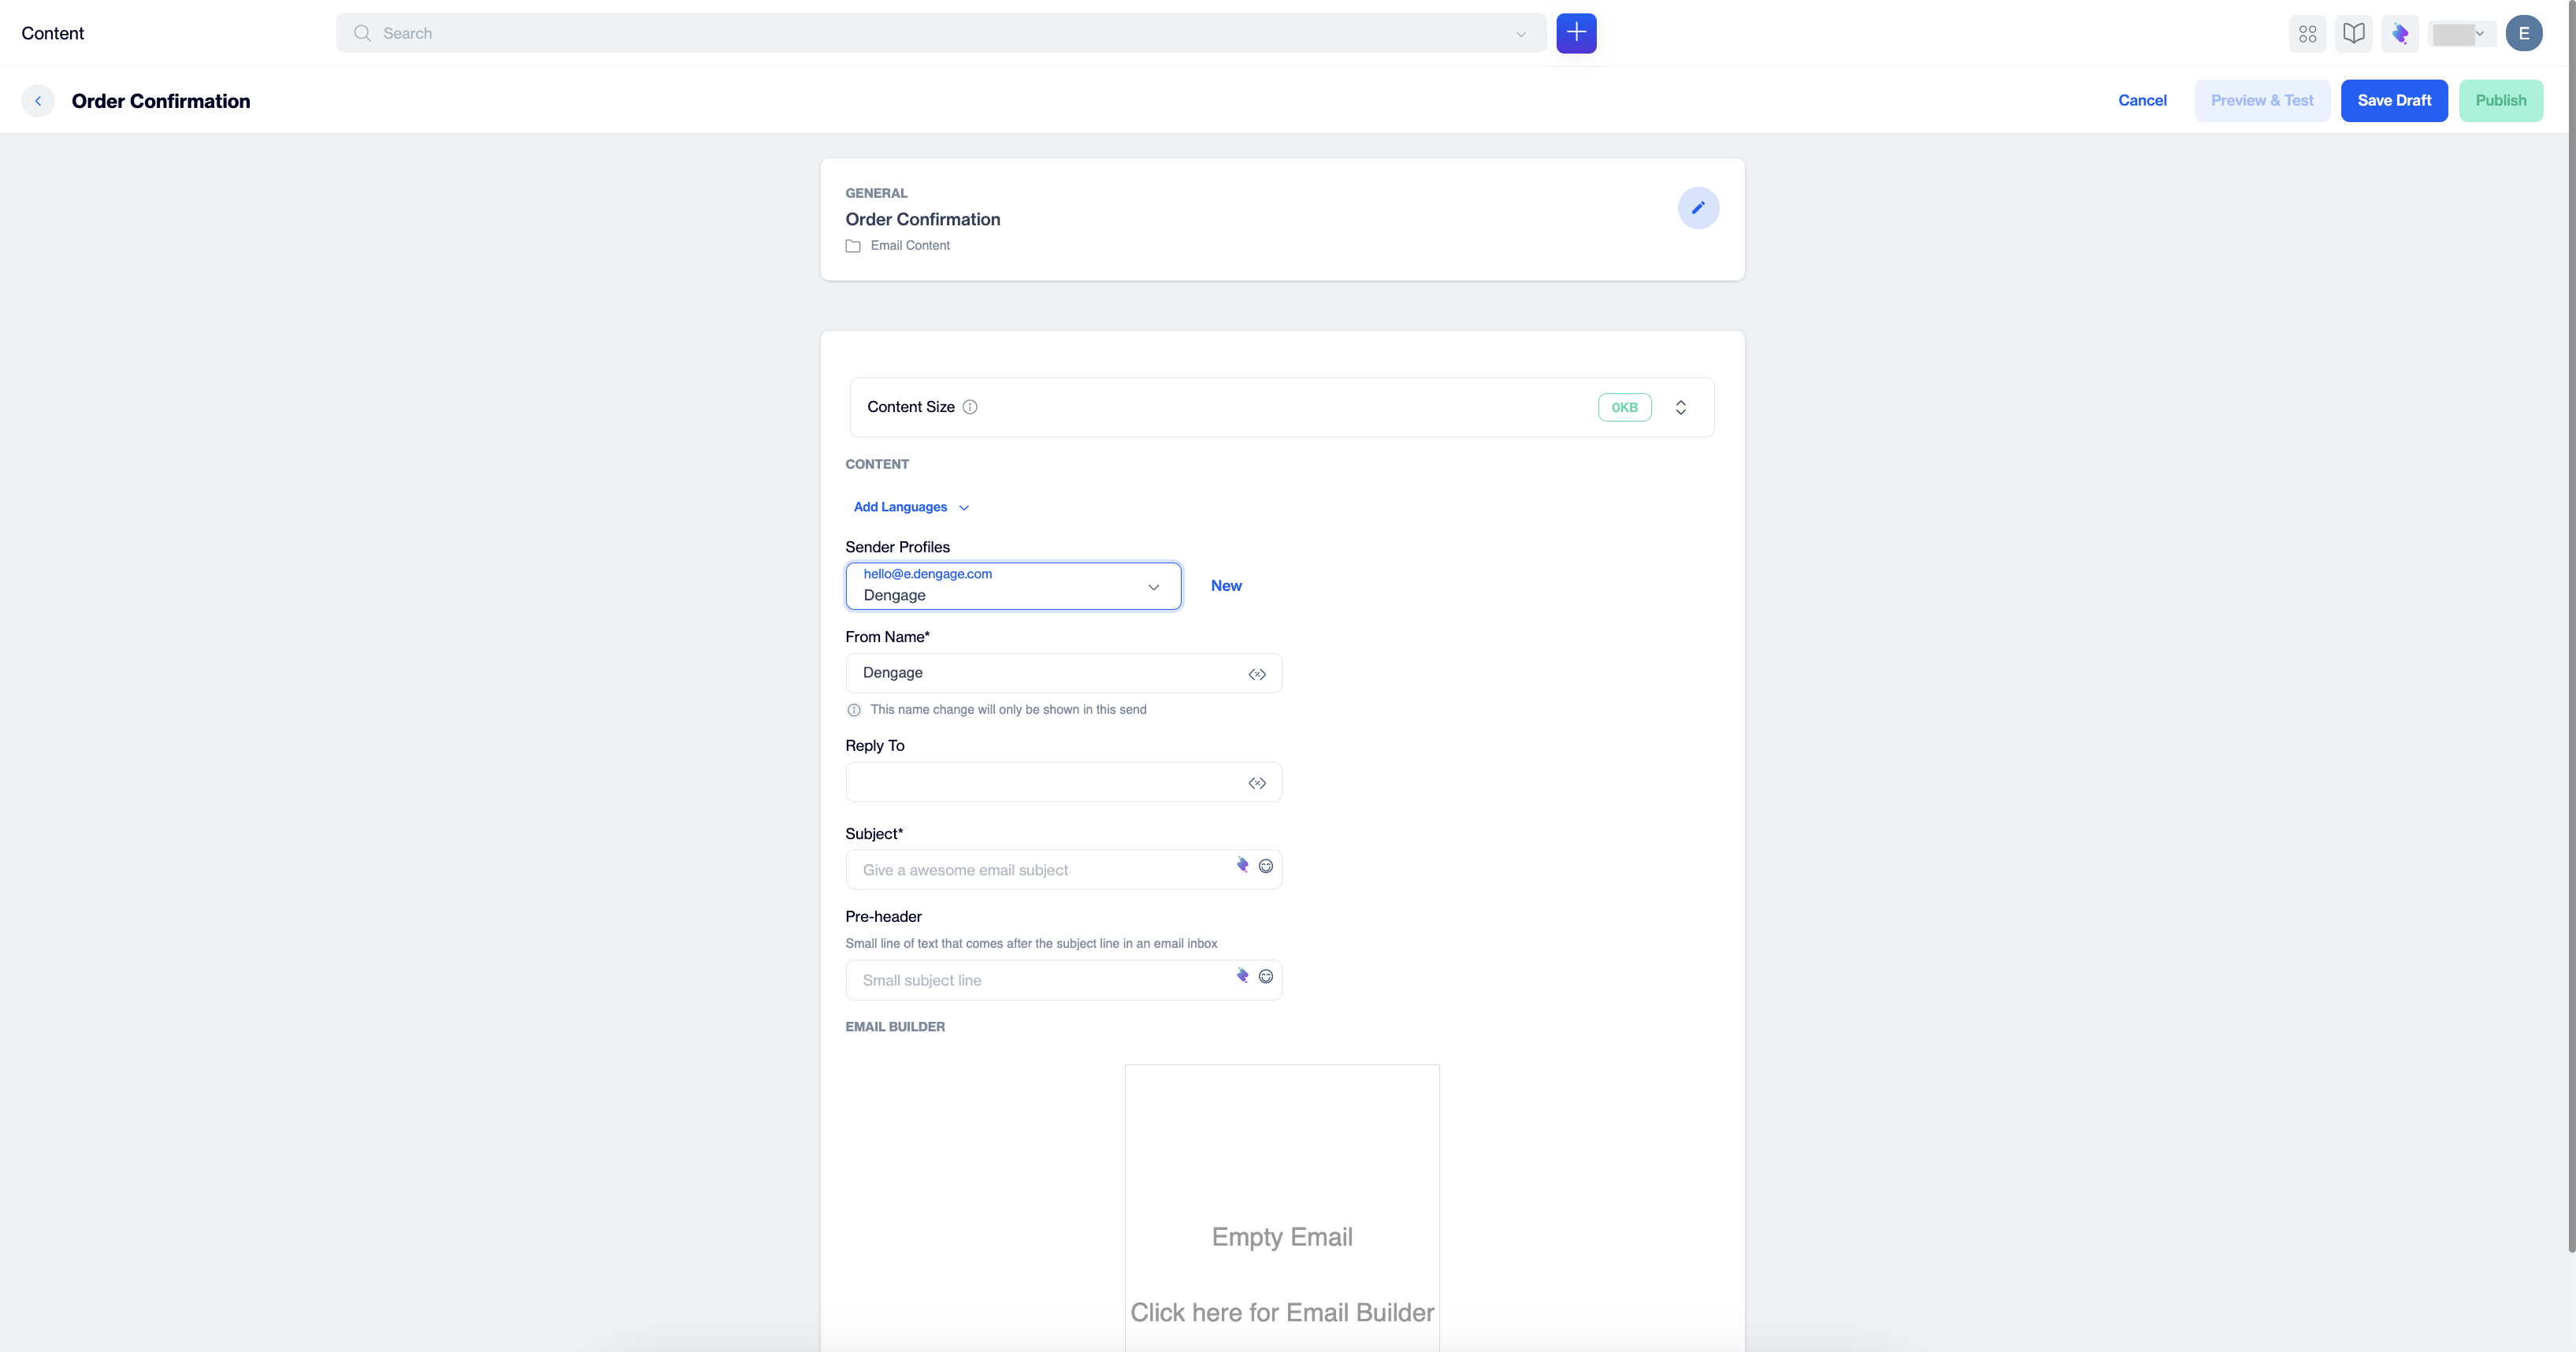Go back with the left chevron
2576x1352 pixels.
[38, 101]
